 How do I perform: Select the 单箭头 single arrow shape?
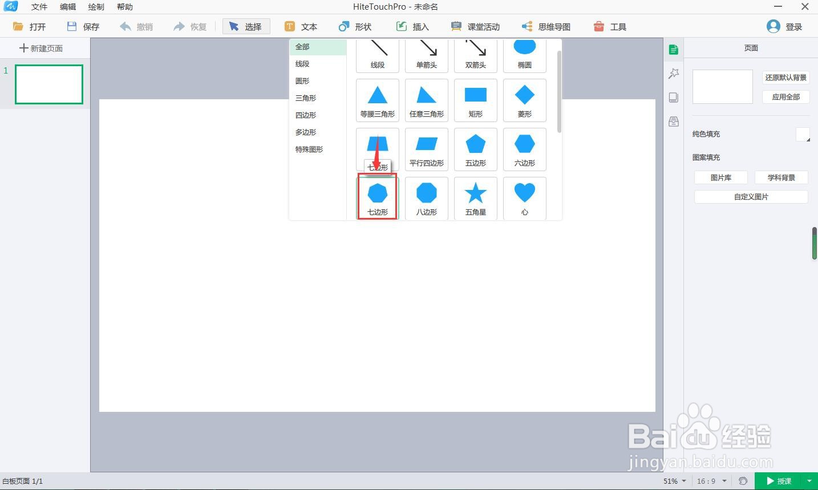click(x=427, y=56)
